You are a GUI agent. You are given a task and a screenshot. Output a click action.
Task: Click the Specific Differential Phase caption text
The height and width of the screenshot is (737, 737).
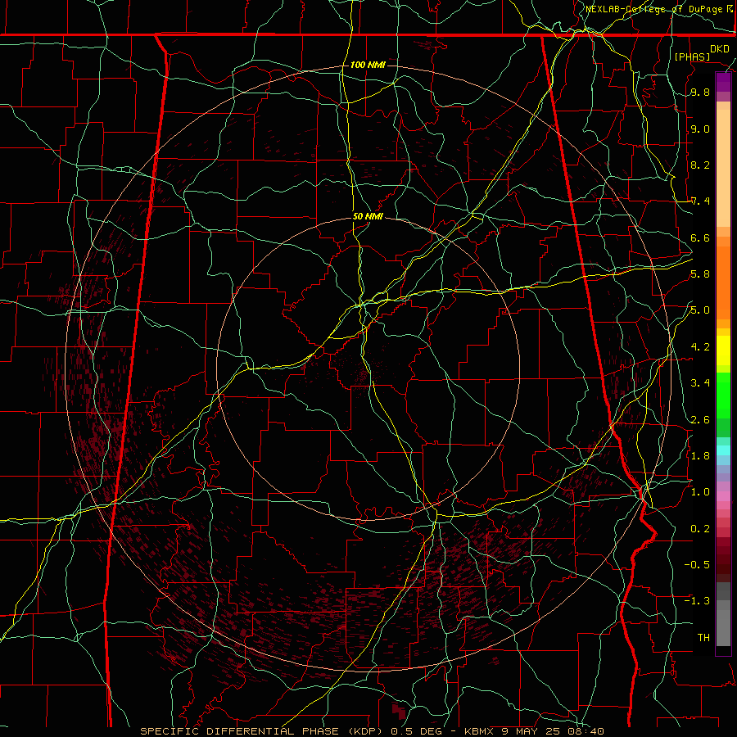tap(373, 731)
